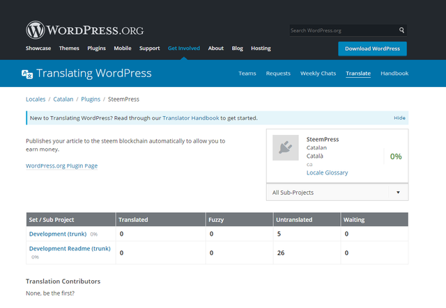This screenshot has width=446, height=308.
Task: Go to the Requests tab
Action: (278, 73)
